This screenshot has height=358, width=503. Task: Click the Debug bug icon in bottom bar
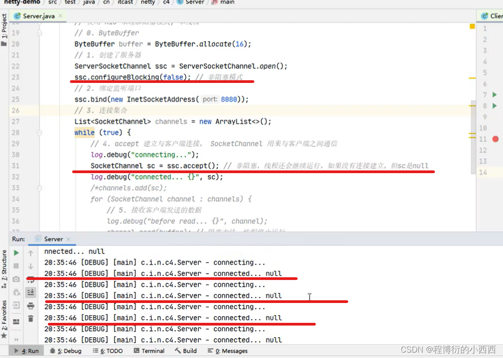click(52, 351)
